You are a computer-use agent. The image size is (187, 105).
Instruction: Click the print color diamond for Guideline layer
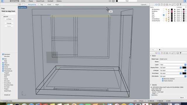(x=184, y=11)
